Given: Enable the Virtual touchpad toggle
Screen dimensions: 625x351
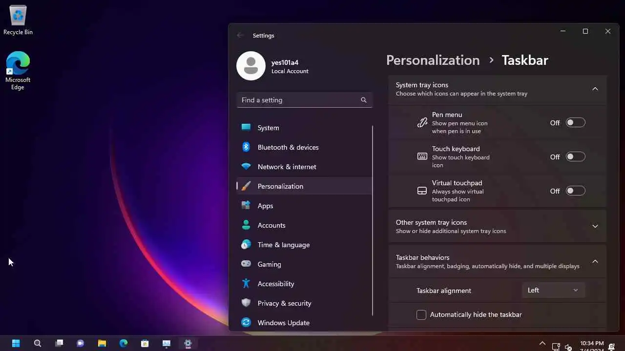Looking at the screenshot, I should pyautogui.click(x=575, y=191).
